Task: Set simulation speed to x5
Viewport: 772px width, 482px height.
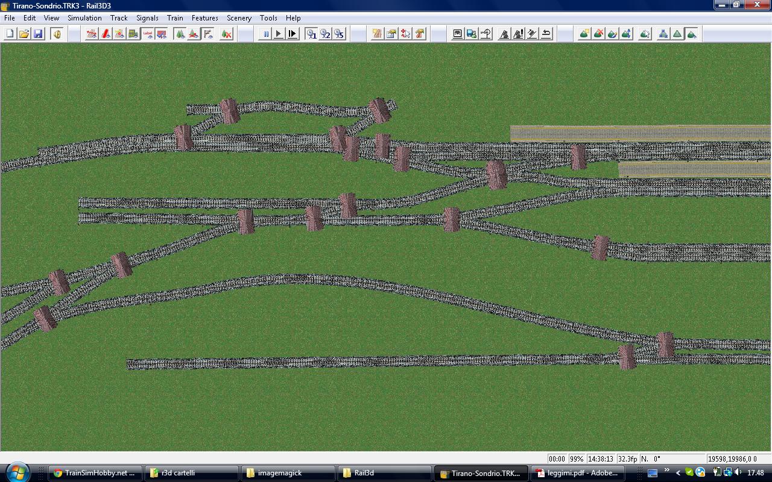Action: (339, 34)
